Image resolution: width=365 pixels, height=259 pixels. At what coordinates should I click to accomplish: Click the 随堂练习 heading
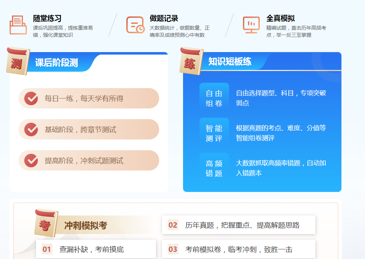point(47,19)
